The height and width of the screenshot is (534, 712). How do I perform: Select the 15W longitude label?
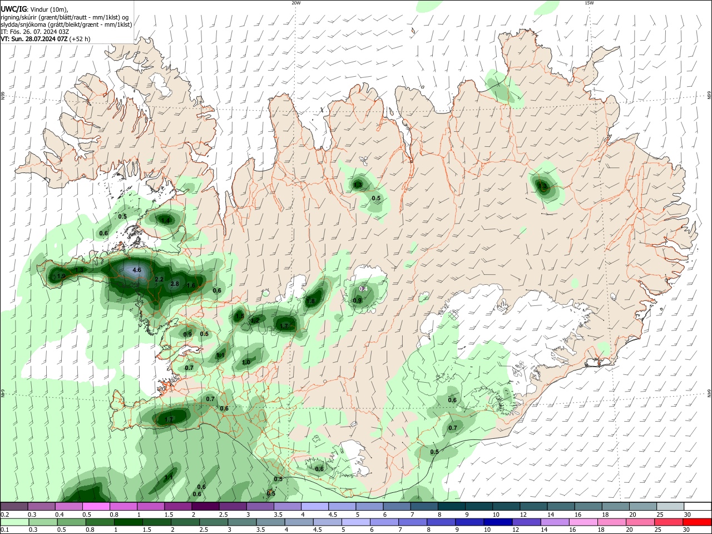pos(589,3)
